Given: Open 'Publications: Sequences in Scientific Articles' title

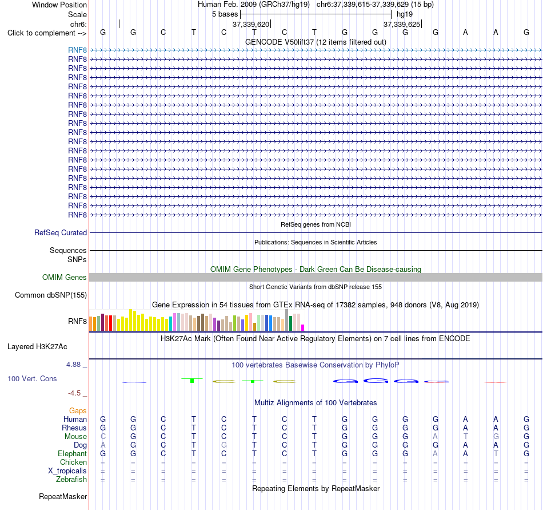Looking at the screenshot, I should [x=316, y=242].
